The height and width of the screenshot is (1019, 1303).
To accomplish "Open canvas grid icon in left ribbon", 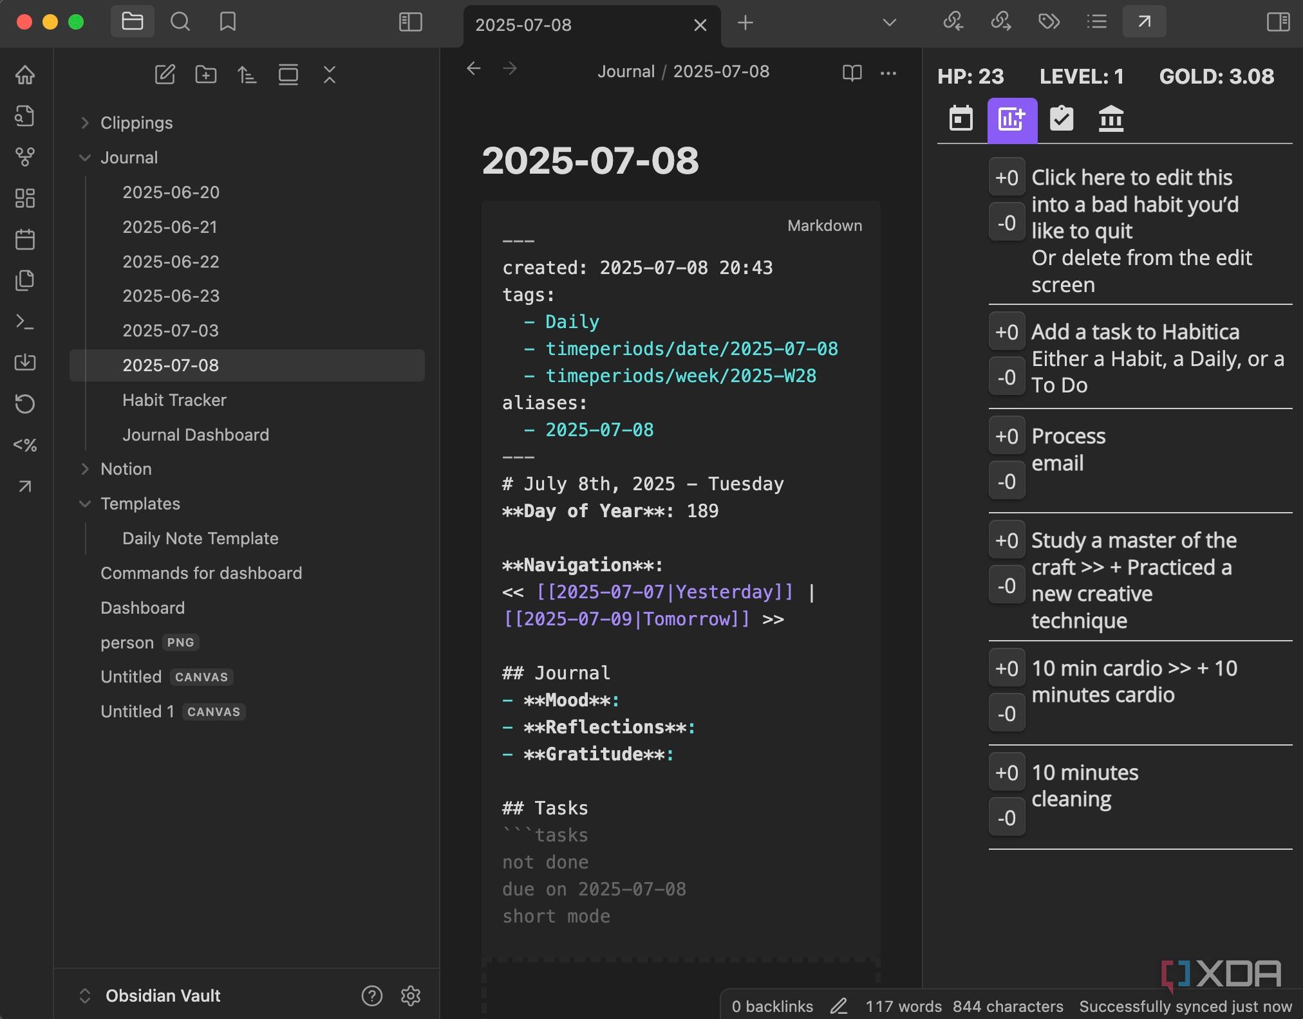I will tap(25, 198).
